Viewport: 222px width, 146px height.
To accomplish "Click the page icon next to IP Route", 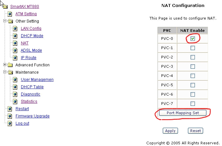I will click(15, 58).
